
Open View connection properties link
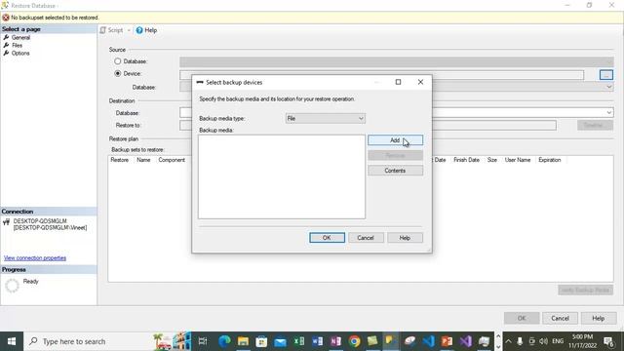[x=35, y=257]
